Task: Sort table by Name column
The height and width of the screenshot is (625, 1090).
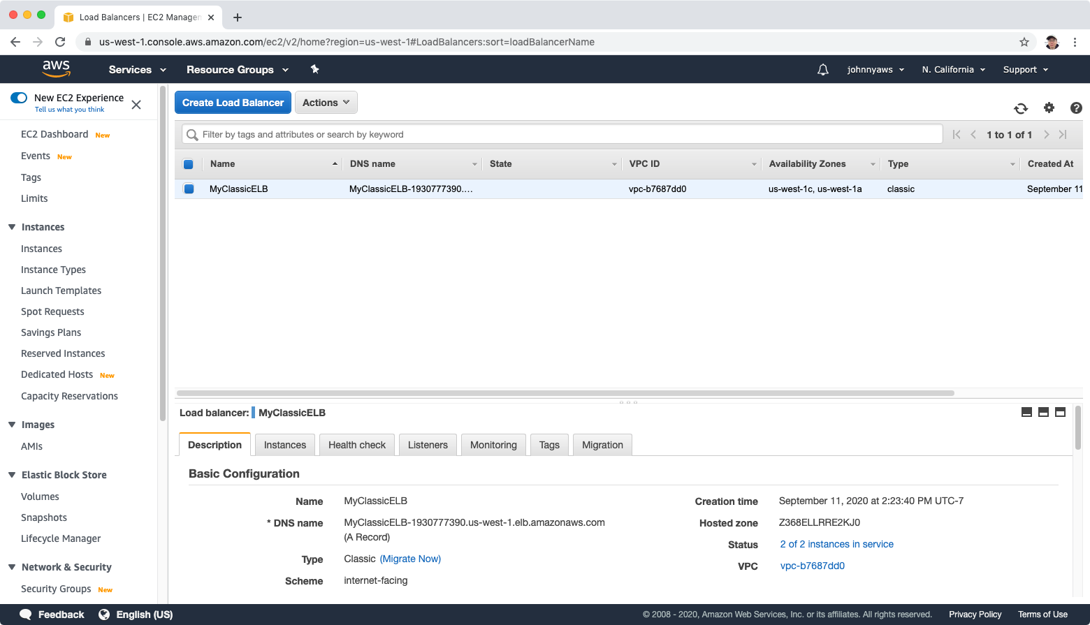Action: click(272, 164)
